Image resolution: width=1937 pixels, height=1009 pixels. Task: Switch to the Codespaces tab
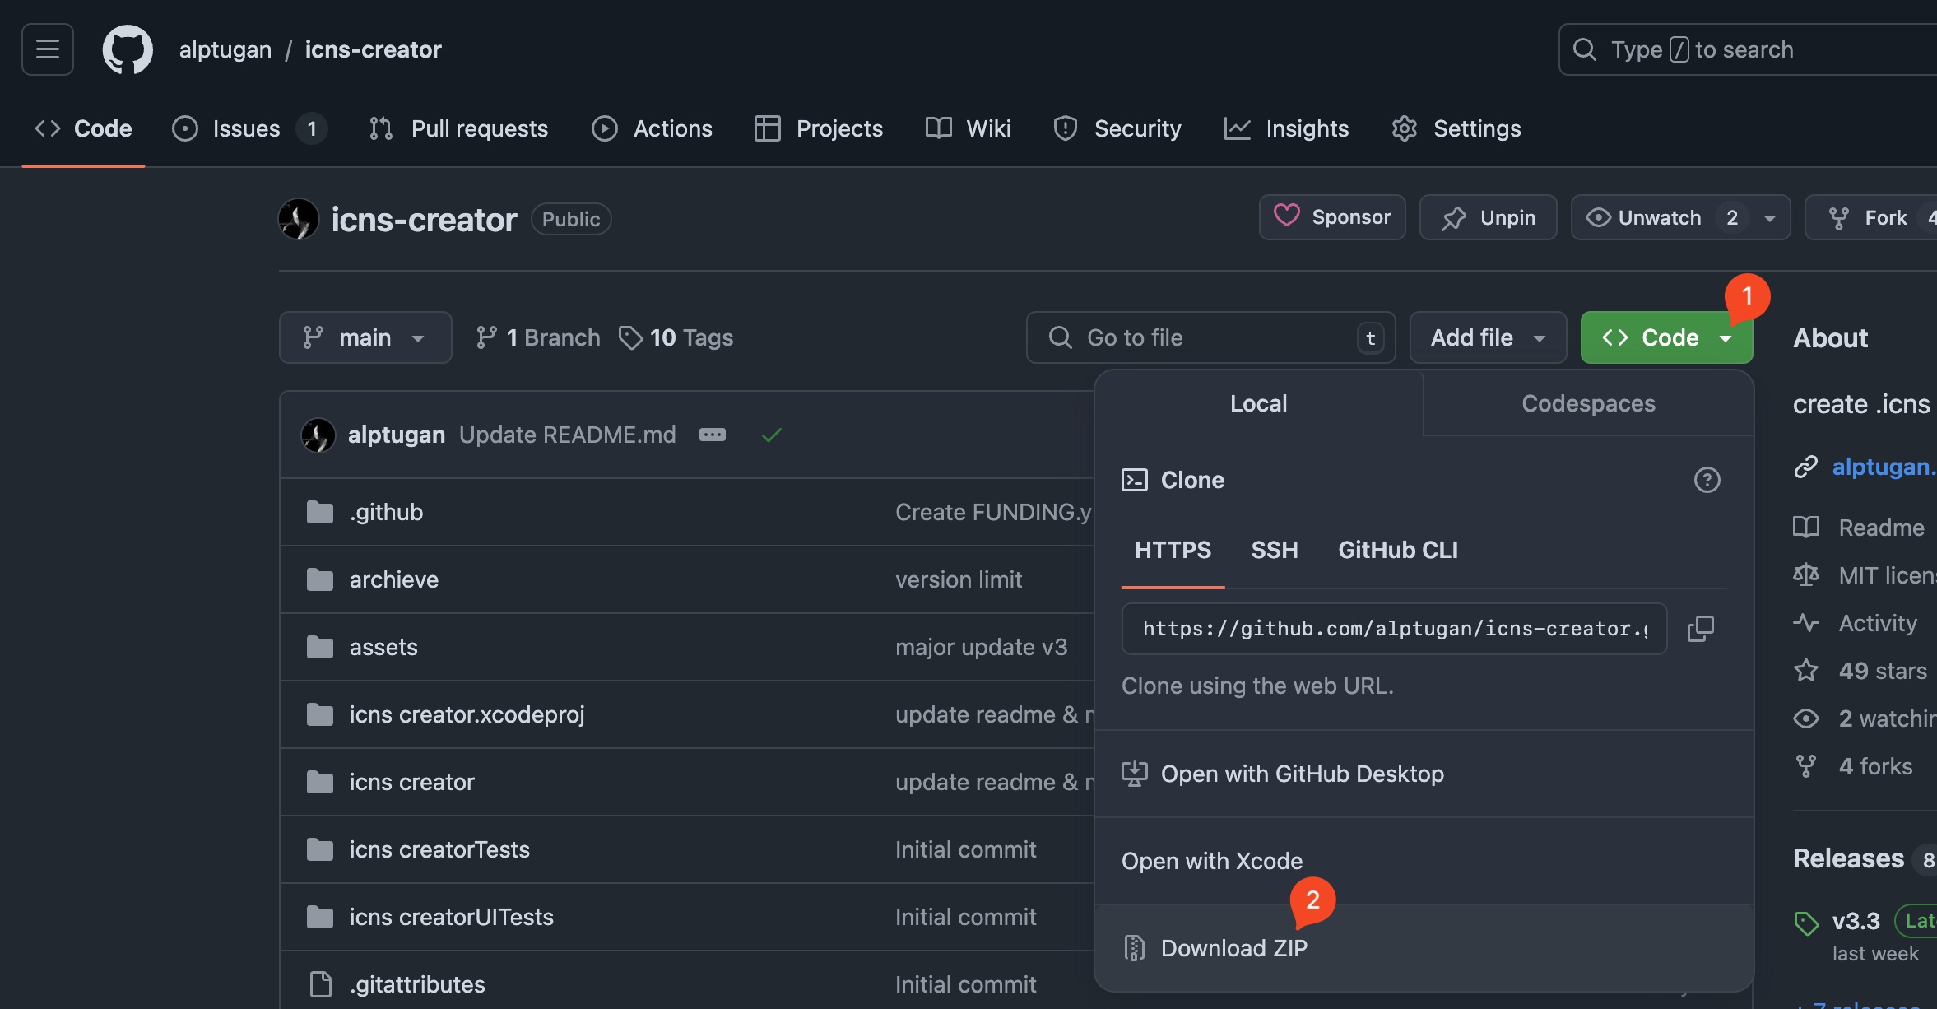pyautogui.click(x=1588, y=403)
